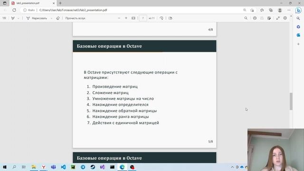This screenshot has width=304, height=171.
Task: Click list item Нахождение обратной матрицы
Action: tap(124, 111)
